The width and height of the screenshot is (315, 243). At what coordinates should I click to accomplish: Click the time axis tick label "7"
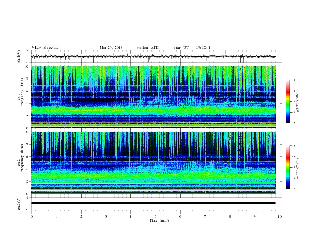205,216
